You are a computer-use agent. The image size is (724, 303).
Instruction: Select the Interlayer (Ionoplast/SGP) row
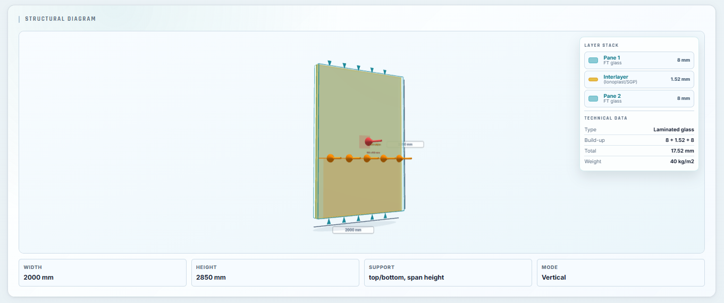639,79
